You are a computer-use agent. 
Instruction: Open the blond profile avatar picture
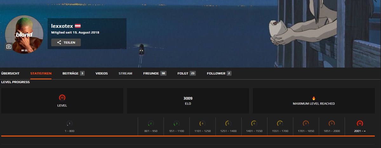(24, 34)
